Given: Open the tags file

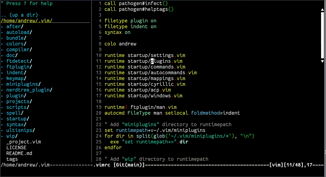Looking at the screenshot, I should [x=12, y=159].
